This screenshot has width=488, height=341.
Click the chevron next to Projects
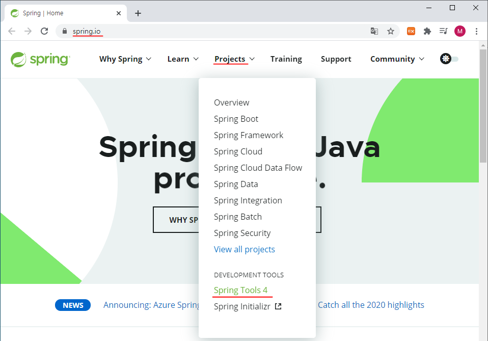coord(252,59)
